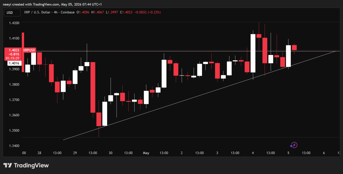The width and height of the screenshot is (343, 174).
Task: Click the red countdown 01:15:29 label
Action: pyautogui.click(x=12, y=58)
